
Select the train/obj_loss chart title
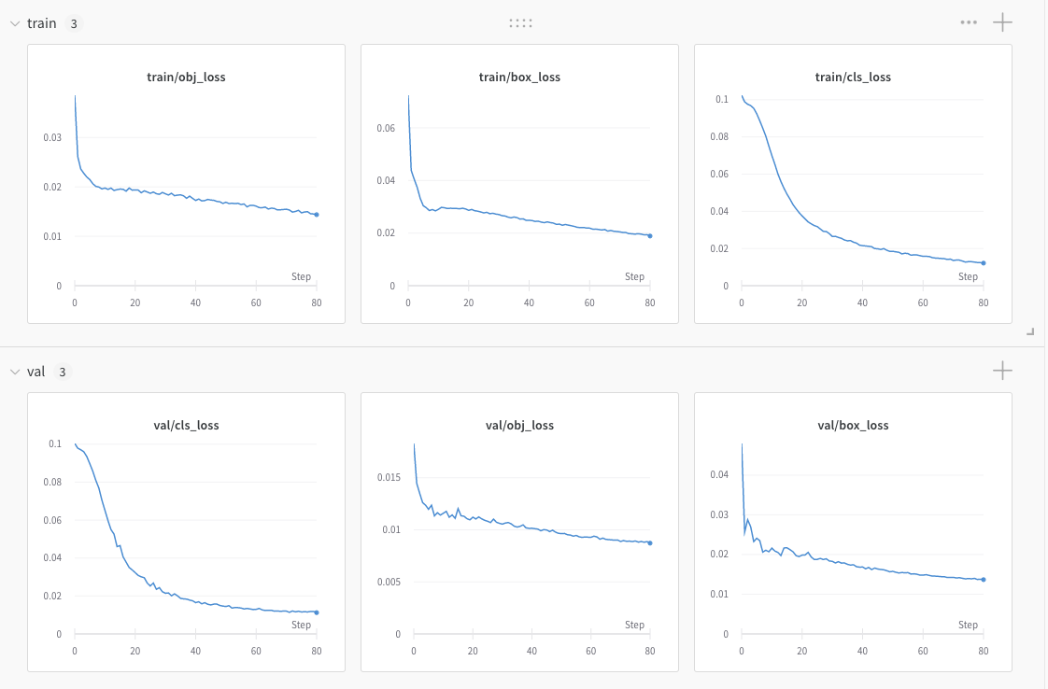pos(187,77)
